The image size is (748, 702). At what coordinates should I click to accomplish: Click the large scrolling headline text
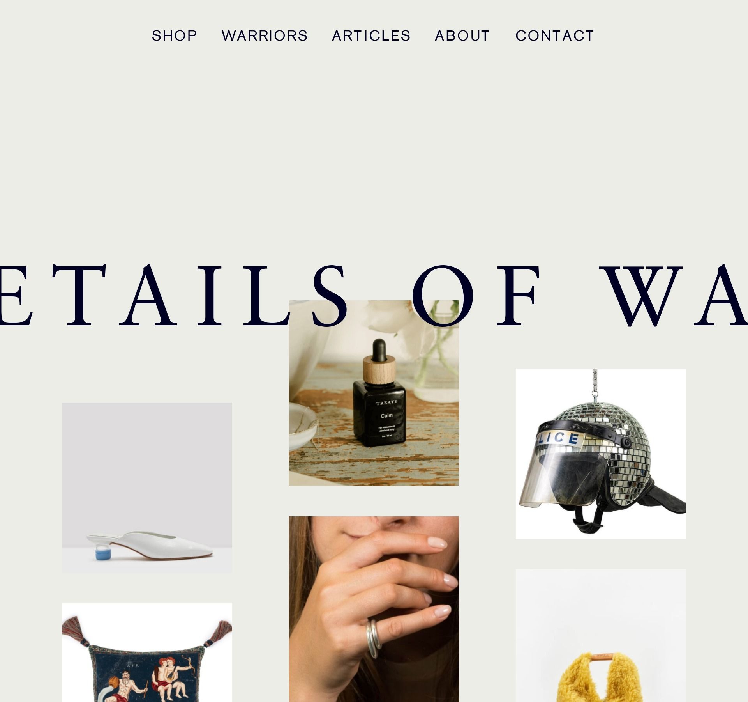coord(374,296)
